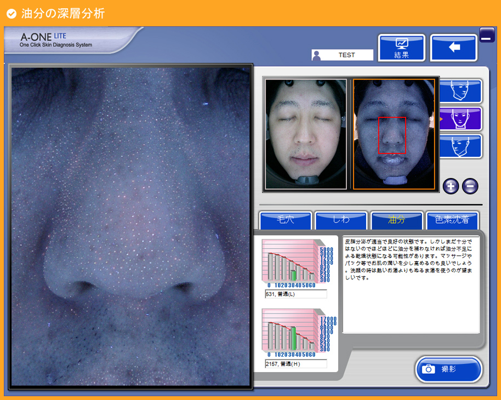Switch to the 油分 oil tab

[x=396, y=220]
